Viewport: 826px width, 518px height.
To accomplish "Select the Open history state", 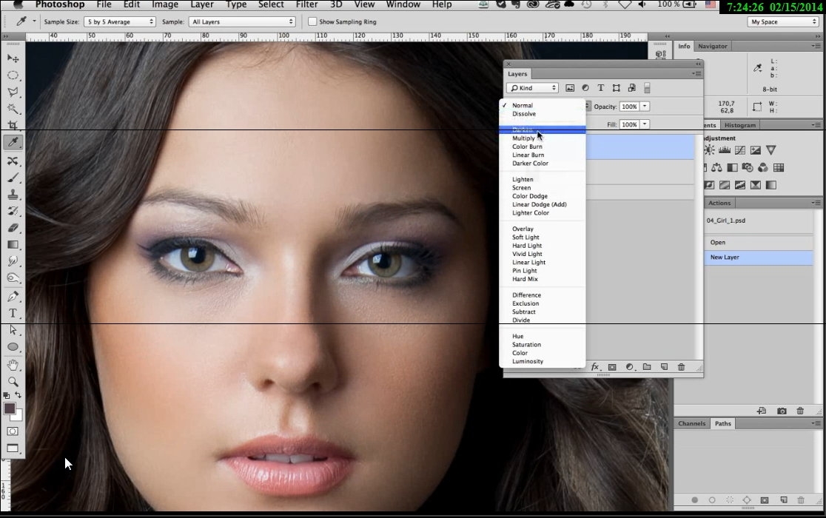I will tap(759, 243).
